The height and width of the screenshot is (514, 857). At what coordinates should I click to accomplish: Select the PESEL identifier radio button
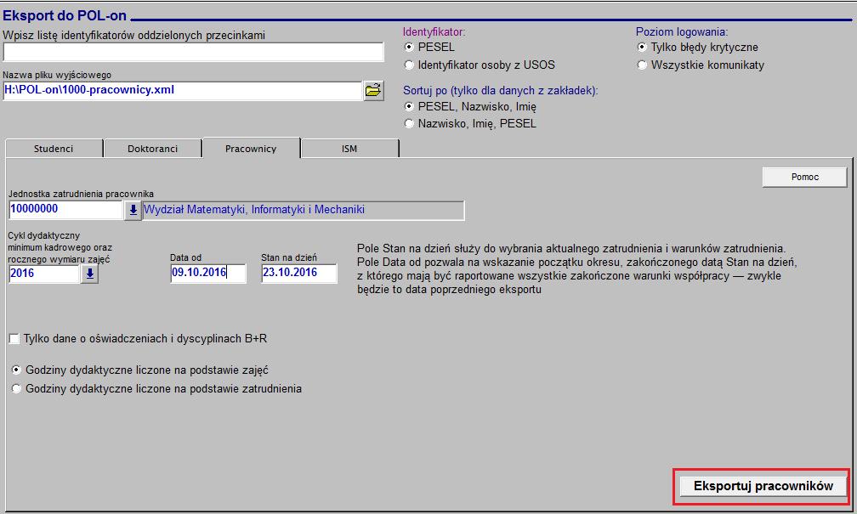[x=409, y=48]
